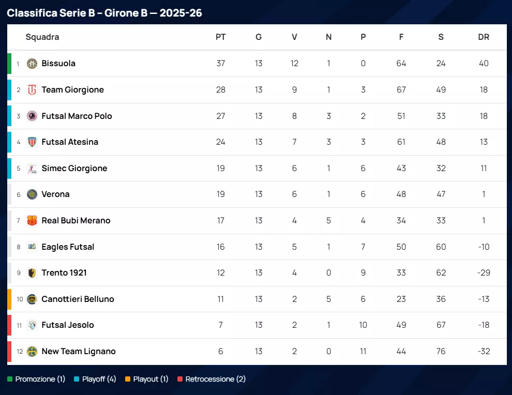The width and height of the screenshot is (512, 395).
Task: Click the Trento 1921 crest icon
Action: coord(32,273)
